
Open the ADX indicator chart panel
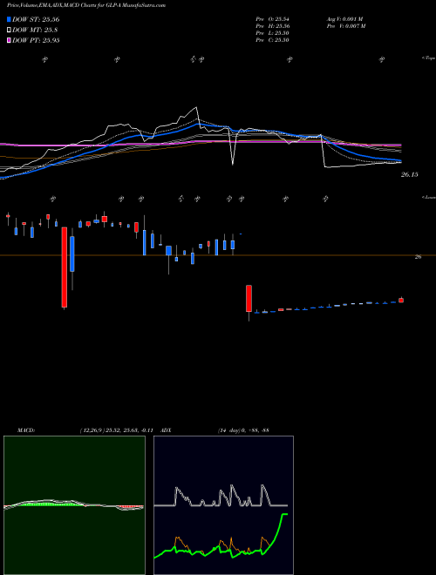coord(223,505)
